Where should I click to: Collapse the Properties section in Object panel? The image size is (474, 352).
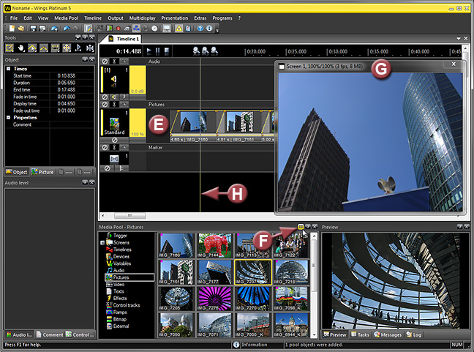pyautogui.click(x=9, y=117)
